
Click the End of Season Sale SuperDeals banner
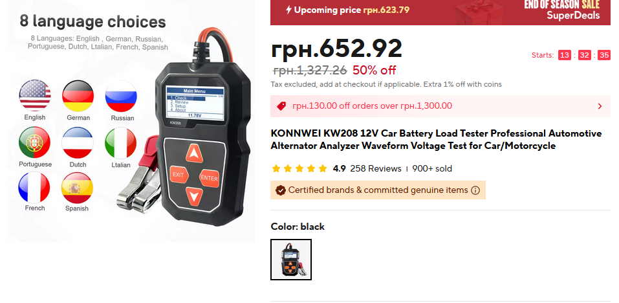click(x=440, y=12)
